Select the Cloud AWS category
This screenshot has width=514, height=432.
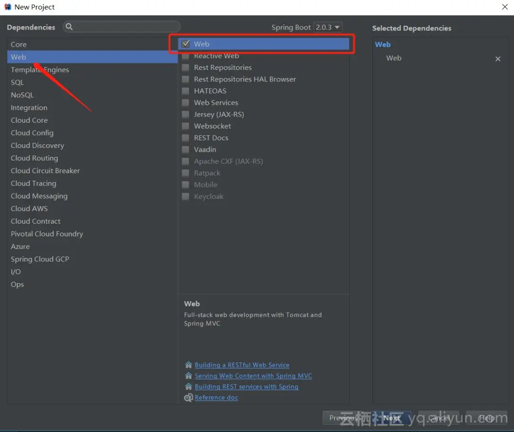tap(92, 208)
